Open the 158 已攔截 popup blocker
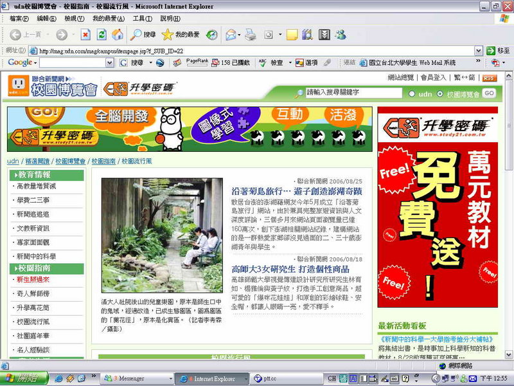Image resolution: width=514 pixels, height=386 pixels. [x=231, y=62]
